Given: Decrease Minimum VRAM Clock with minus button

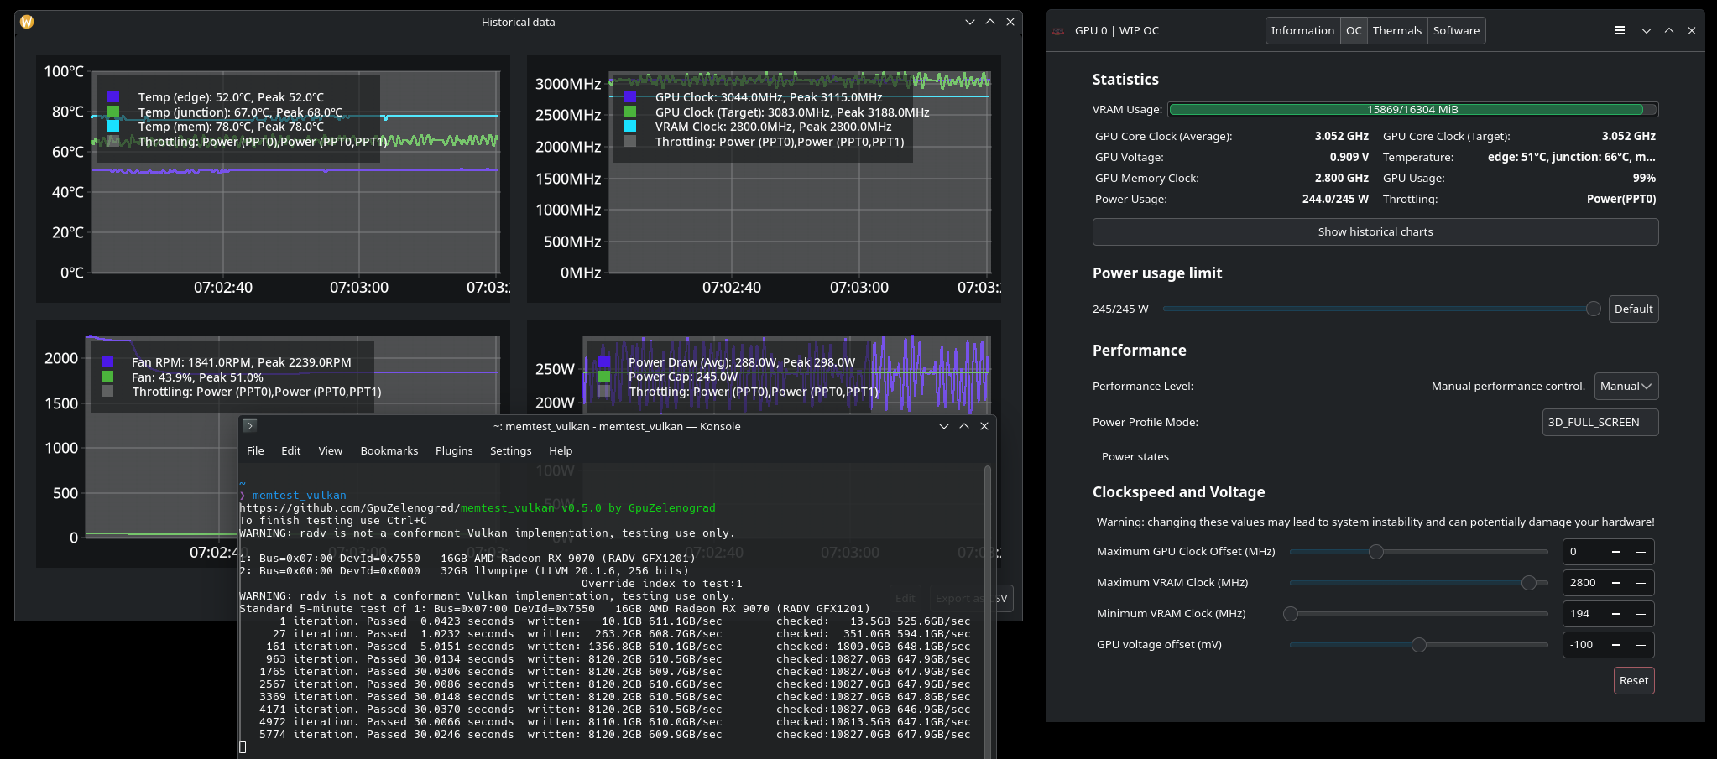Looking at the screenshot, I should 1616,614.
